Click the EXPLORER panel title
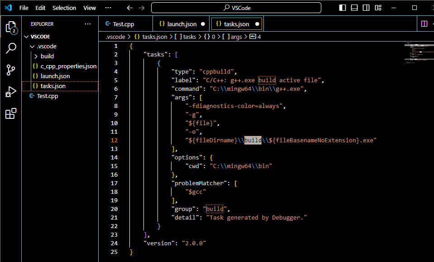 [x=42, y=24]
